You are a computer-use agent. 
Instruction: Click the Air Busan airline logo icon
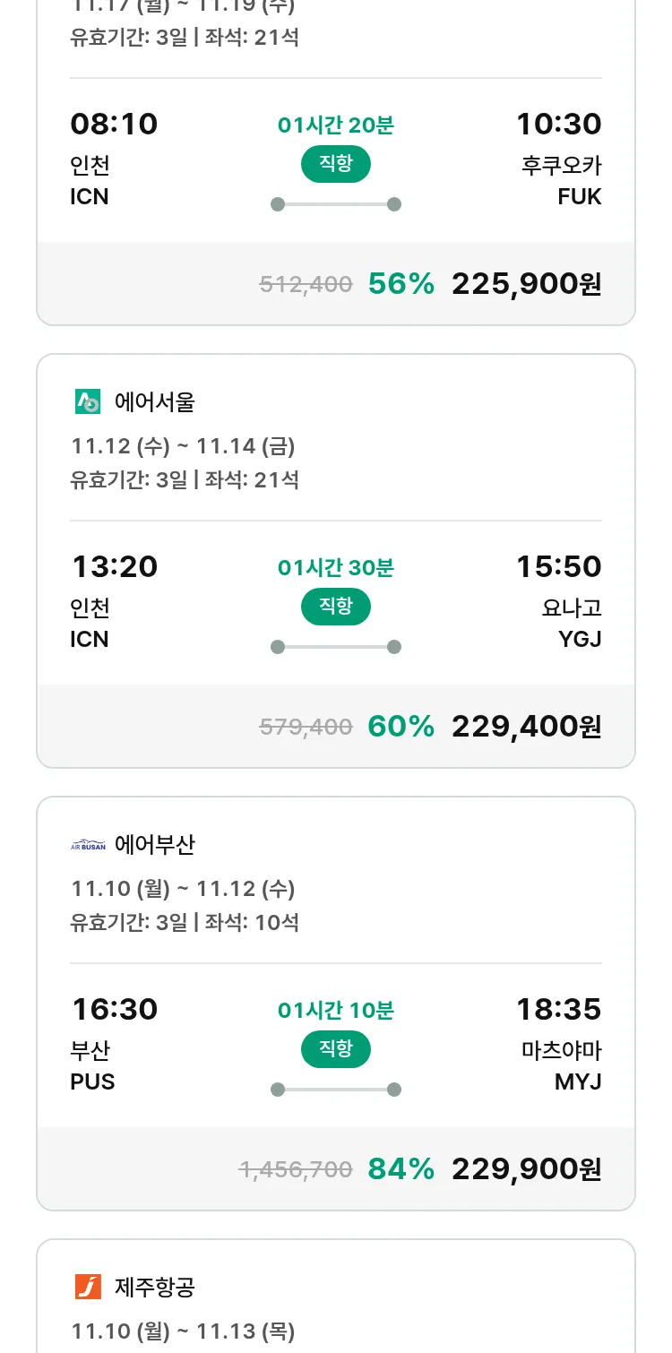(88, 845)
